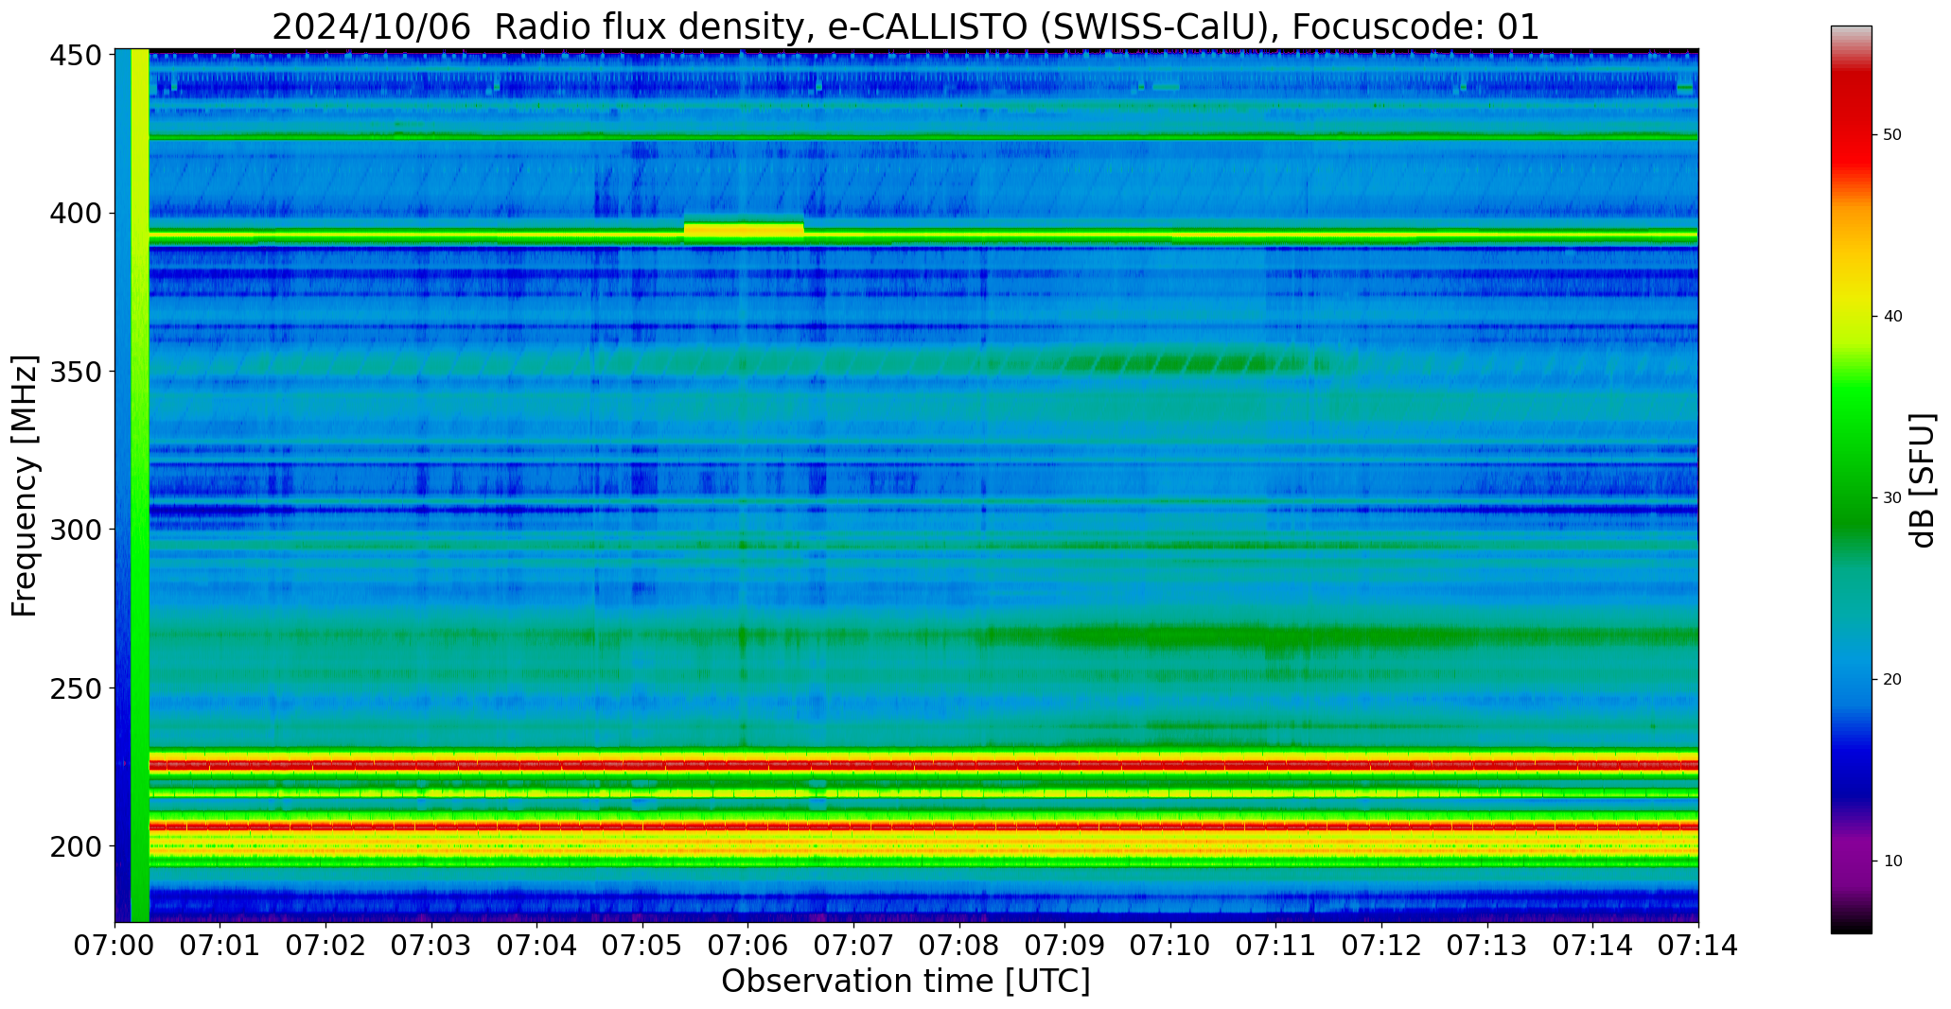Click the 400 frequency tick label
Viewport: 1951px width, 1009px height.
pyautogui.click(x=76, y=214)
